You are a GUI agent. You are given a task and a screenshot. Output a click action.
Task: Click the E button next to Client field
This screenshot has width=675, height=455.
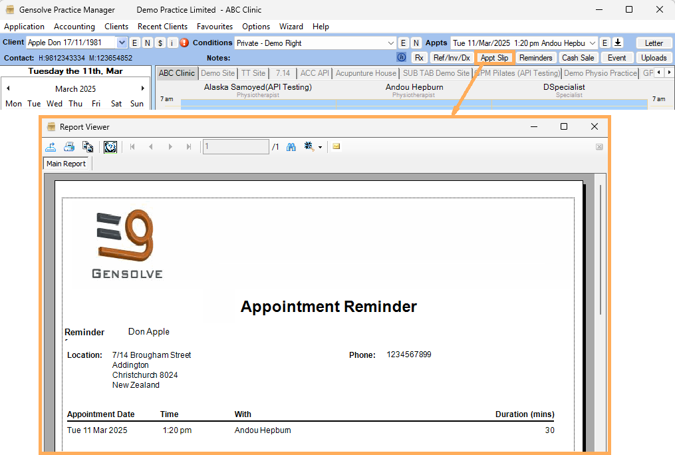135,43
